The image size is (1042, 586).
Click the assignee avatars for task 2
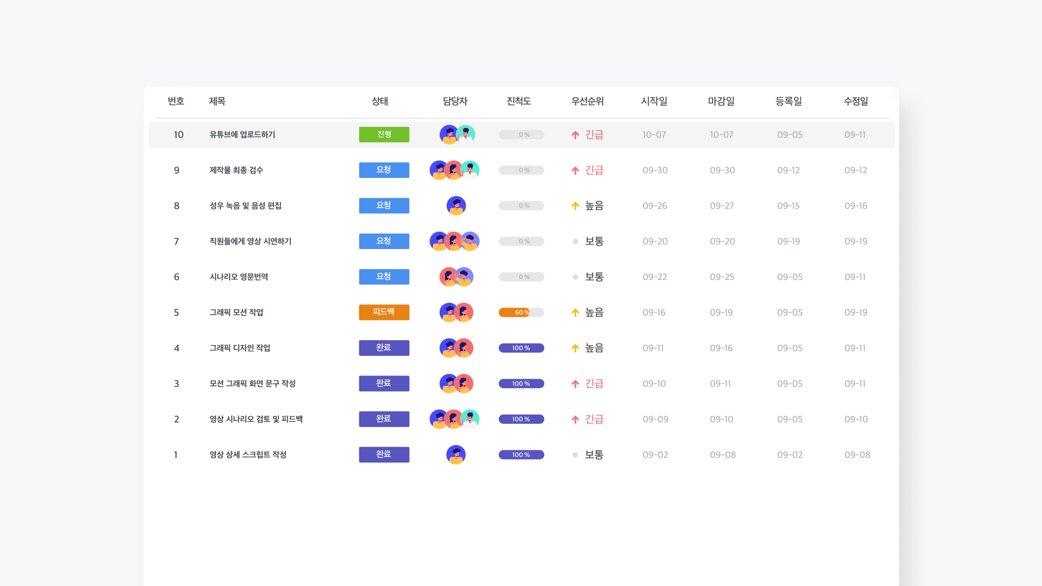click(x=455, y=419)
